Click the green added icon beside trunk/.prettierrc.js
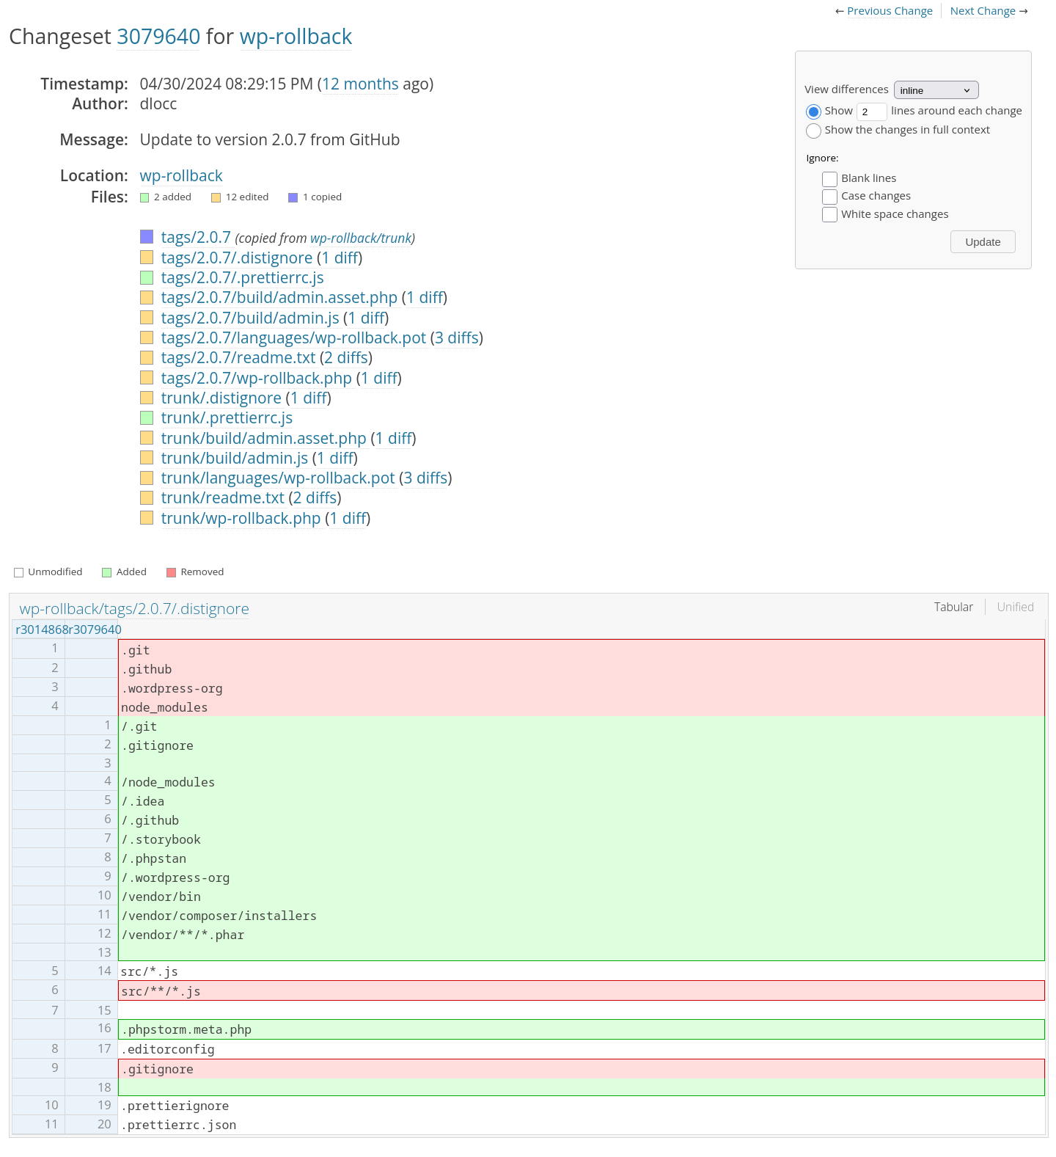Image resolution: width=1056 pixels, height=1157 pixels. pyautogui.click(x=147, y=417)
